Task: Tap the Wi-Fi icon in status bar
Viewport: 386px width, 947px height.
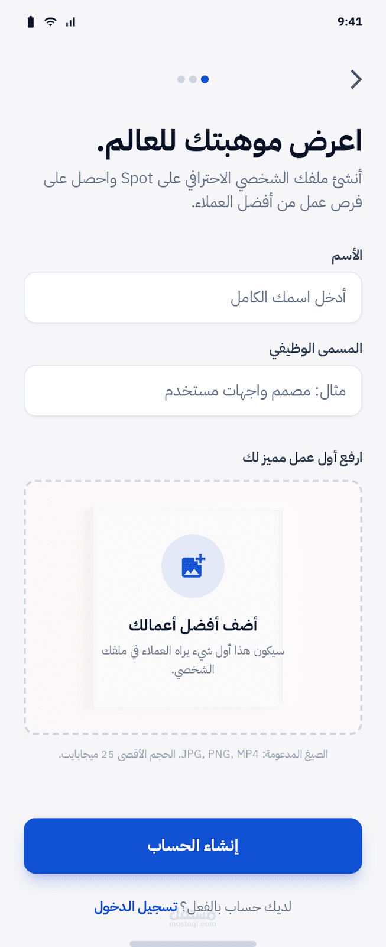Action: [51, 22]
